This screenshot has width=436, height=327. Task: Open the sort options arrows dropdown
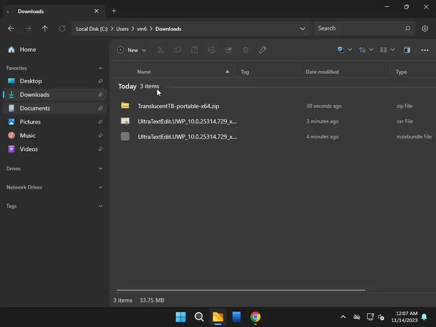tap(366, 50)
